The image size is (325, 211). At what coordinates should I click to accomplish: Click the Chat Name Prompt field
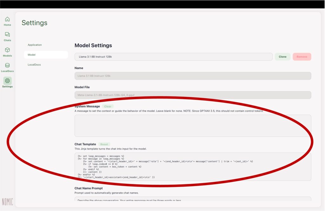(x=193, y=200)
